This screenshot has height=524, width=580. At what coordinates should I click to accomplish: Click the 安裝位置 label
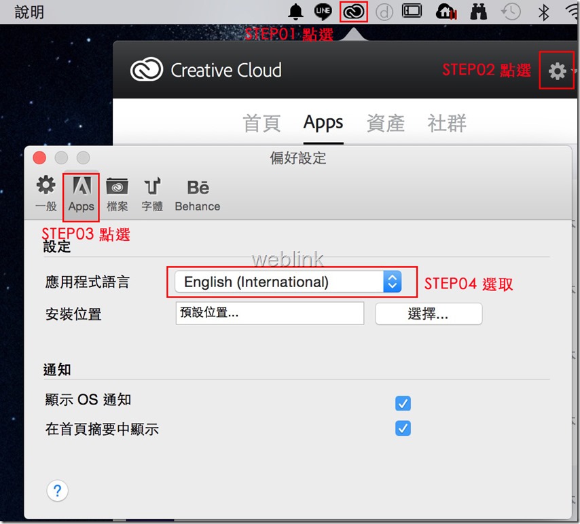click(x=73, y=314)
